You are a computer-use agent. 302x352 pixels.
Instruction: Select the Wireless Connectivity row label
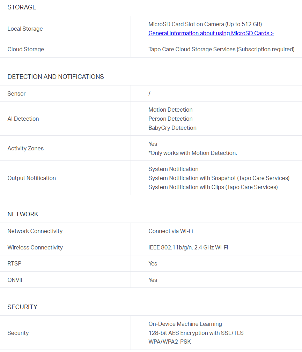tap(35, 247)
